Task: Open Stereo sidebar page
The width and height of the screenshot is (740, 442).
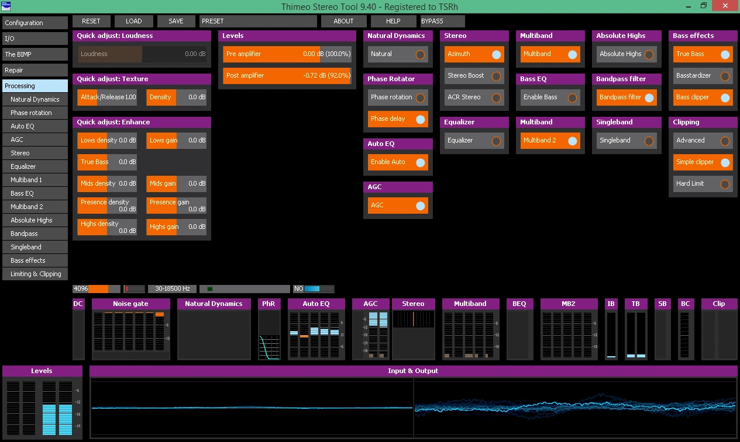Action: pyautogui.click(x=35, y=153)
